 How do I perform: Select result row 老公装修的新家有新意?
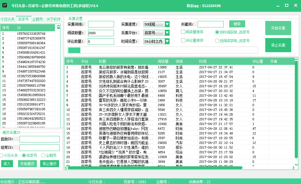pos(180,67)
